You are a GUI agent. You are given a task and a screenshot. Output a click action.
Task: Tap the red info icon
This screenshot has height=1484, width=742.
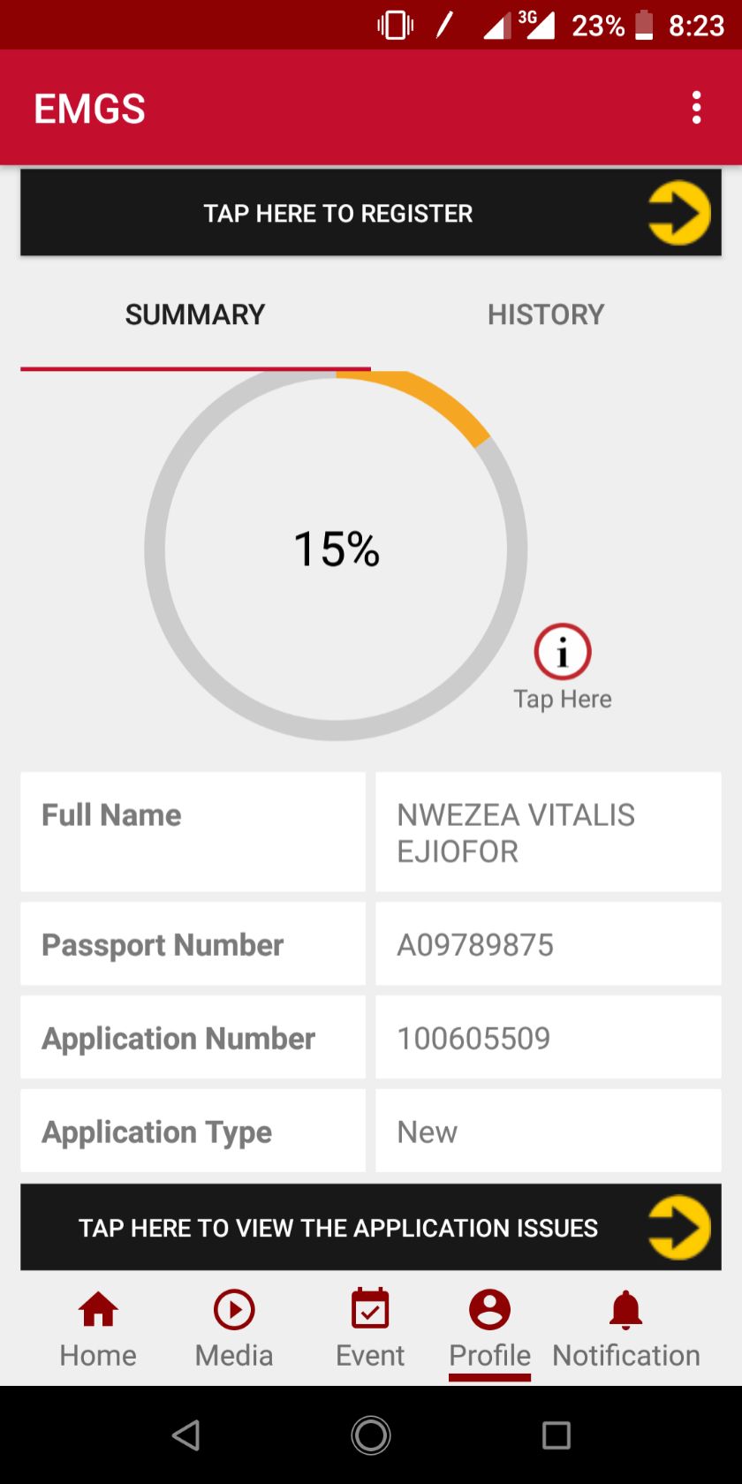click(x=563, y=652)
